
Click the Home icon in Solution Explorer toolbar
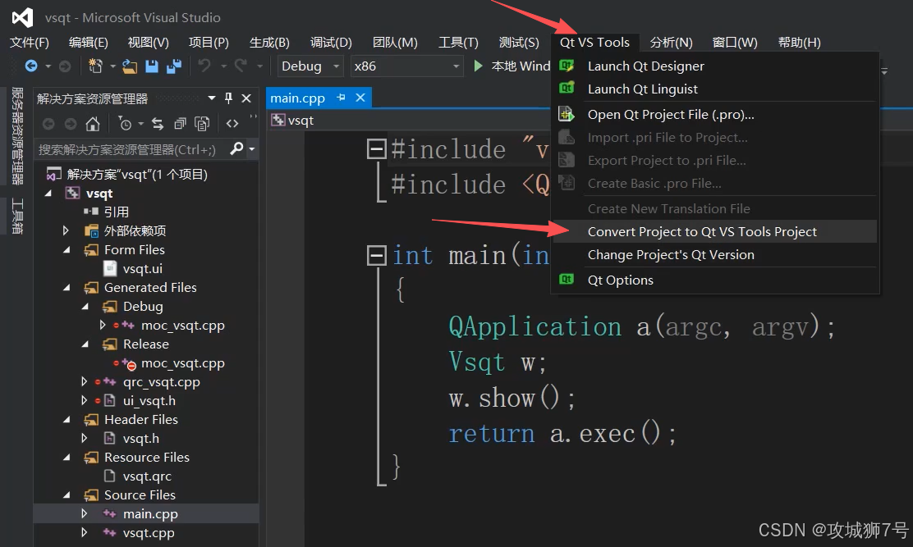(x=93, y=124)
